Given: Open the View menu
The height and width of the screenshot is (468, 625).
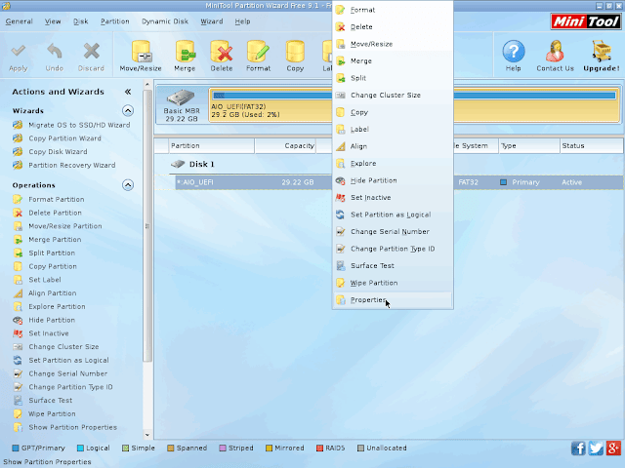Looking at the screenshot, I should tap(53, 21).
